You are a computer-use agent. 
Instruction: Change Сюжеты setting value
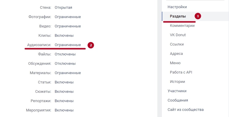(x=64, y=92)
